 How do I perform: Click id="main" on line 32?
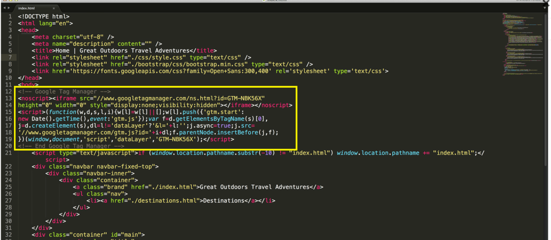[126, 235]
